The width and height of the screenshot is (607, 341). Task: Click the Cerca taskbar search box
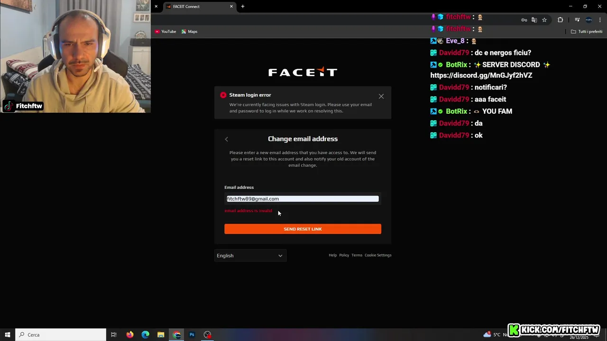(61, 335)
